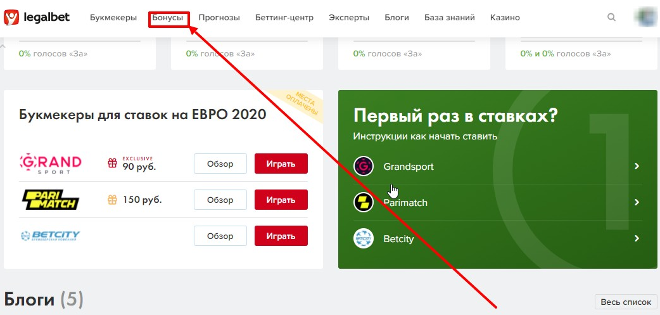This screenshot has width=660, height=315.
Task: Click Обзор for Grand Sport
Action: click(x=220, y=164)
